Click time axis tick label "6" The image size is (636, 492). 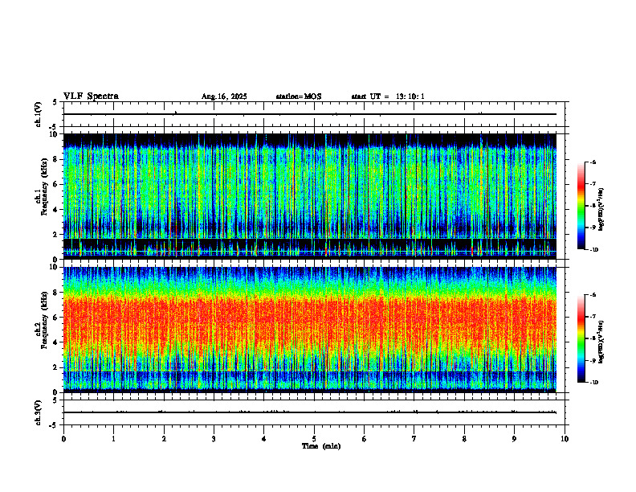[x=365, y=439]
